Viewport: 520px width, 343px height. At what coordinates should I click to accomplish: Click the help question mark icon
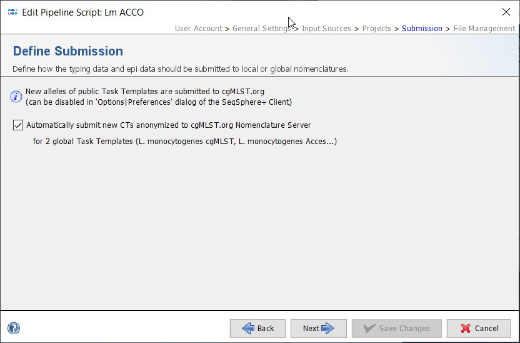(x=14, y=328)
